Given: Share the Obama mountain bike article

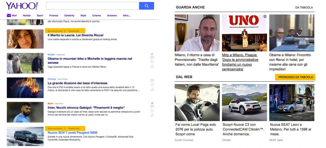Looking at the screenshot, I should tap(152, 66).
